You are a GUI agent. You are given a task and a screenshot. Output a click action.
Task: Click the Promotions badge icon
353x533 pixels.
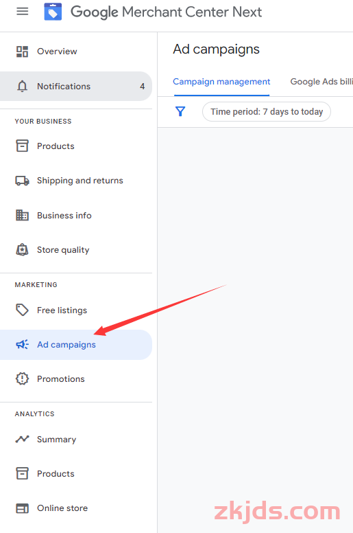(x=23, y=378)
